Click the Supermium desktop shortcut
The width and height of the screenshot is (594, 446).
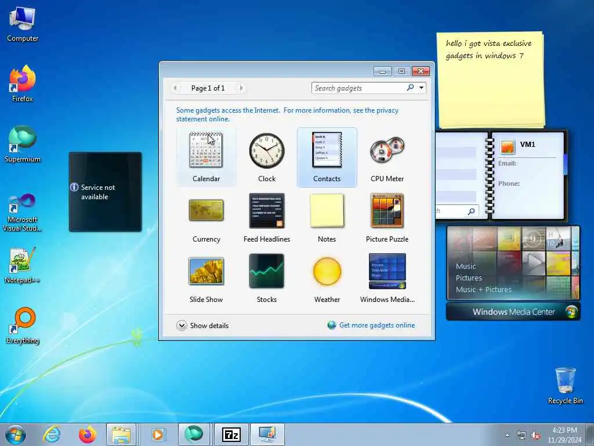pos(23,144)
